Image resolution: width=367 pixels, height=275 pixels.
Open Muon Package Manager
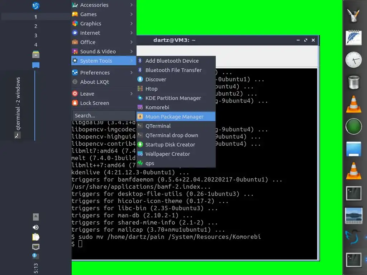(176, 117)
